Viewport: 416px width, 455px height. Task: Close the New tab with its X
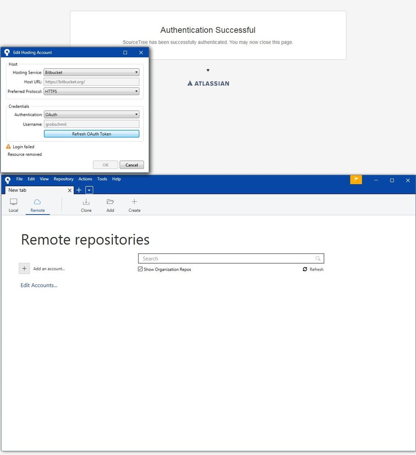(70, 190)
